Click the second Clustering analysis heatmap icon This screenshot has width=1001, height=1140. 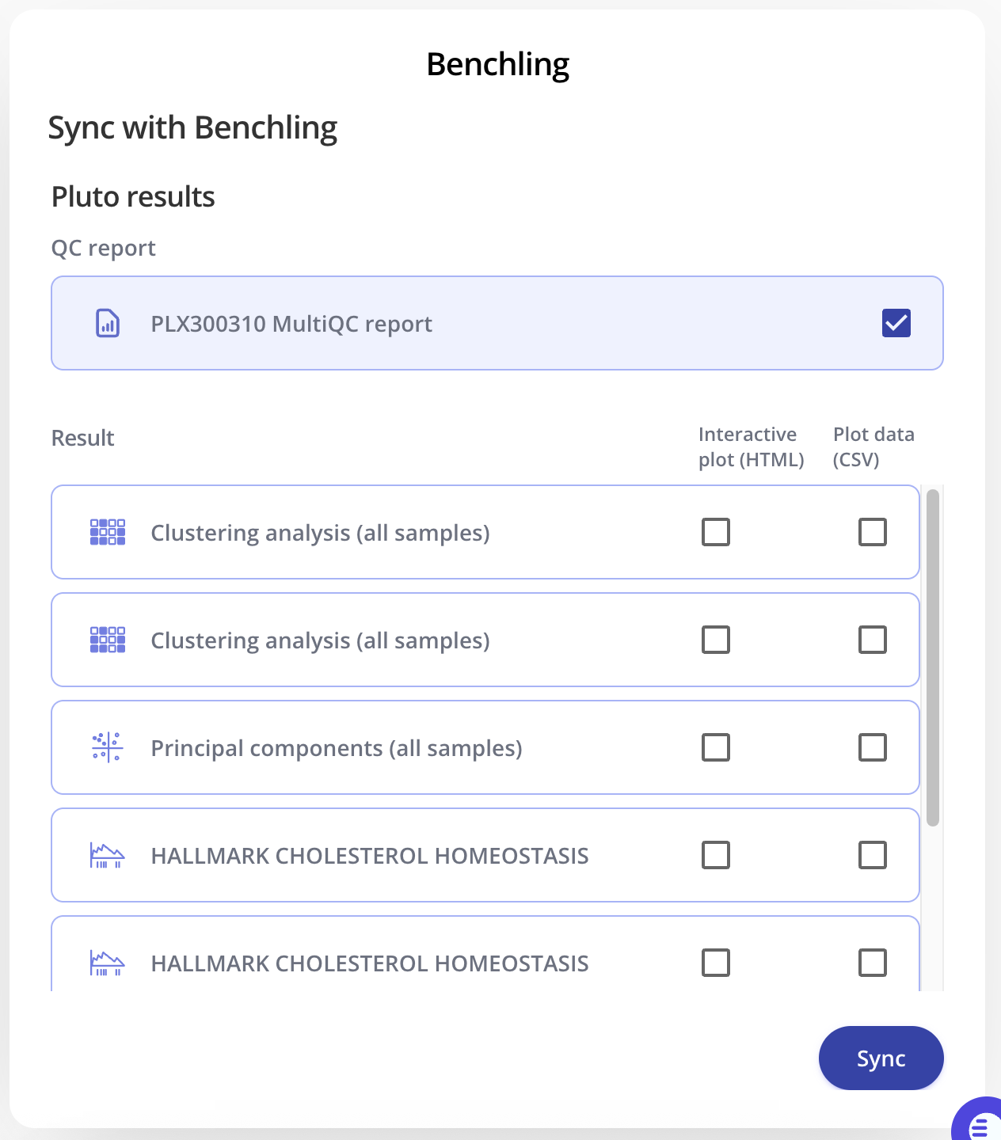(x=108, y=640)
